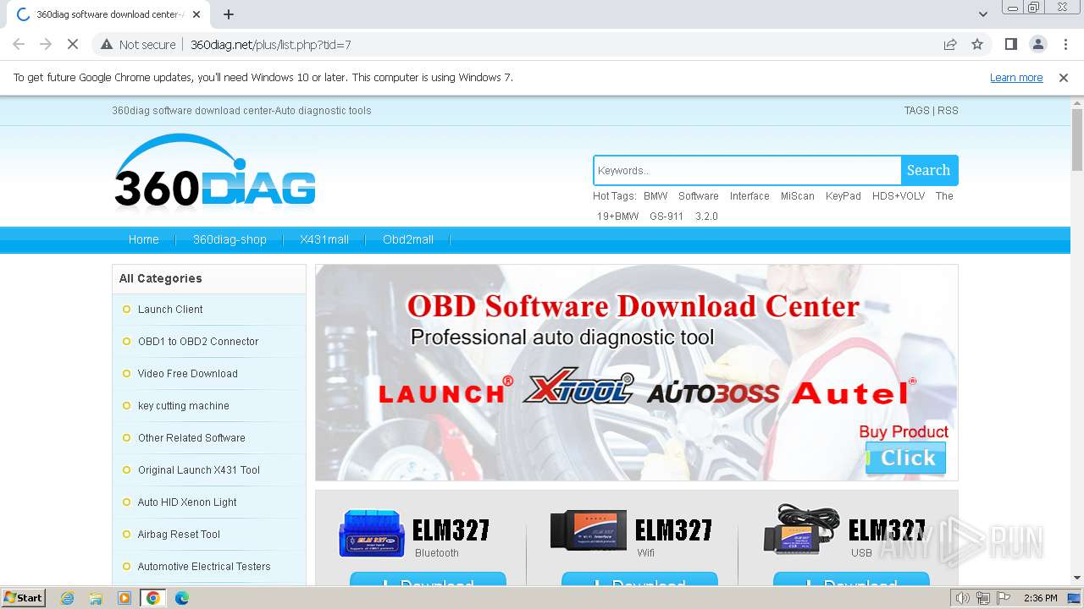This screenshot has height=609, width=1084.
Task: Open Automotive Electrical Testers category
Action: [204, 567]
